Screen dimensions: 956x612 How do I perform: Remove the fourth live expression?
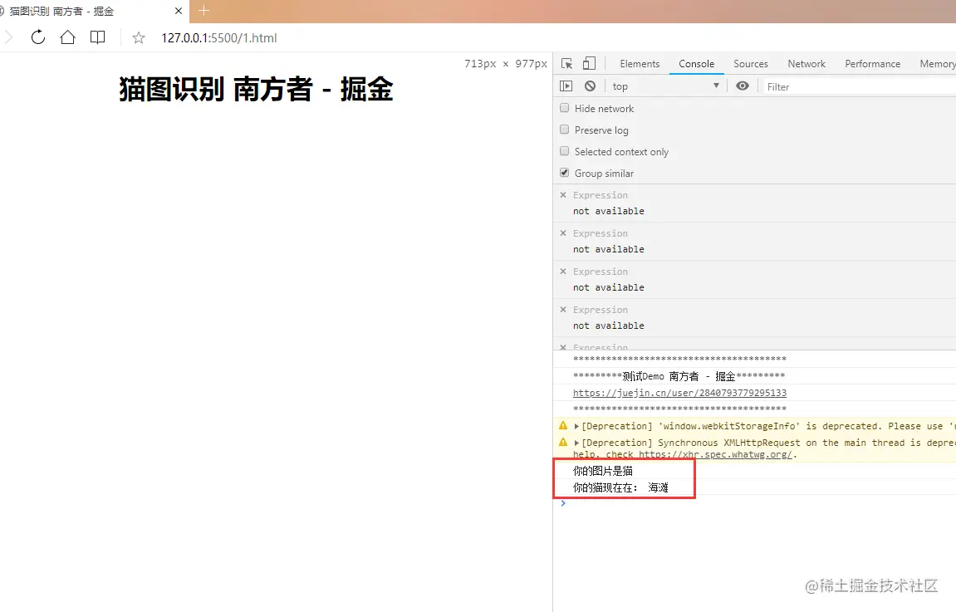coord(563,309)
